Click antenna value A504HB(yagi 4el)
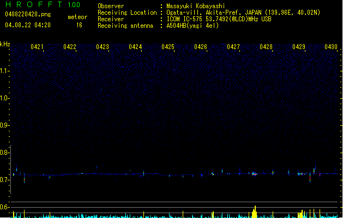The image size is (343, 218). click(192, 26)
